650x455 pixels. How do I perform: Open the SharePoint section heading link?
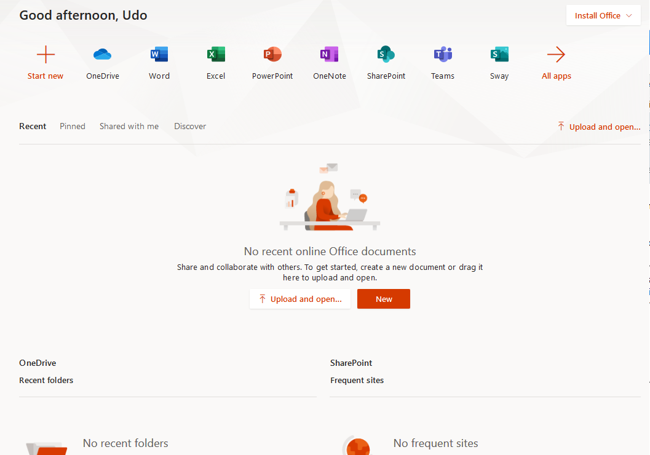[351, 363]
